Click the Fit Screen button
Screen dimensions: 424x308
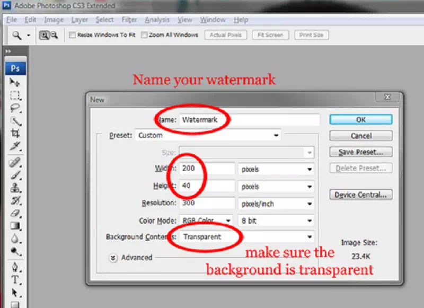tap(270, 35)
